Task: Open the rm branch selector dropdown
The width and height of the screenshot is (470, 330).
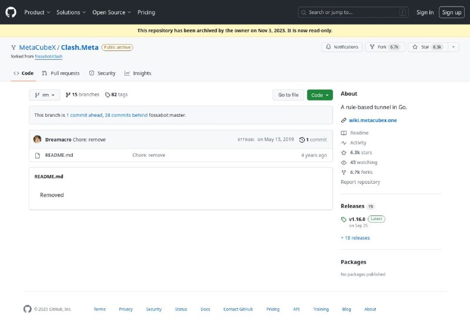Action: [45, 95]
